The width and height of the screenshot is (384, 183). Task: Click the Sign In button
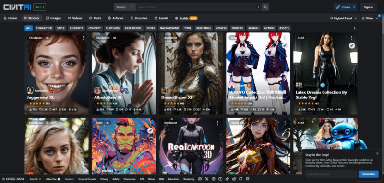368,7
